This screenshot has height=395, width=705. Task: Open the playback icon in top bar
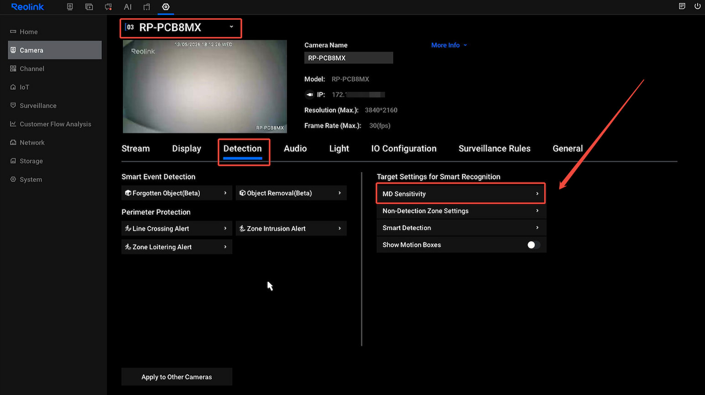(89, 7)
